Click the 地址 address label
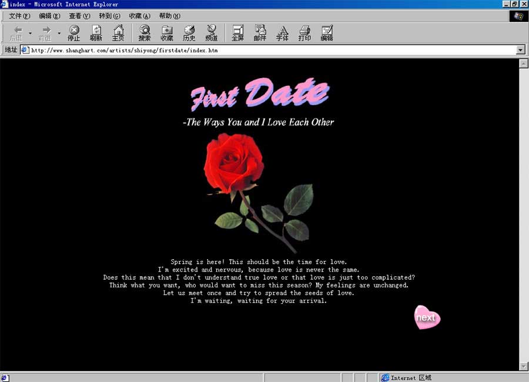 pos(11,49)
